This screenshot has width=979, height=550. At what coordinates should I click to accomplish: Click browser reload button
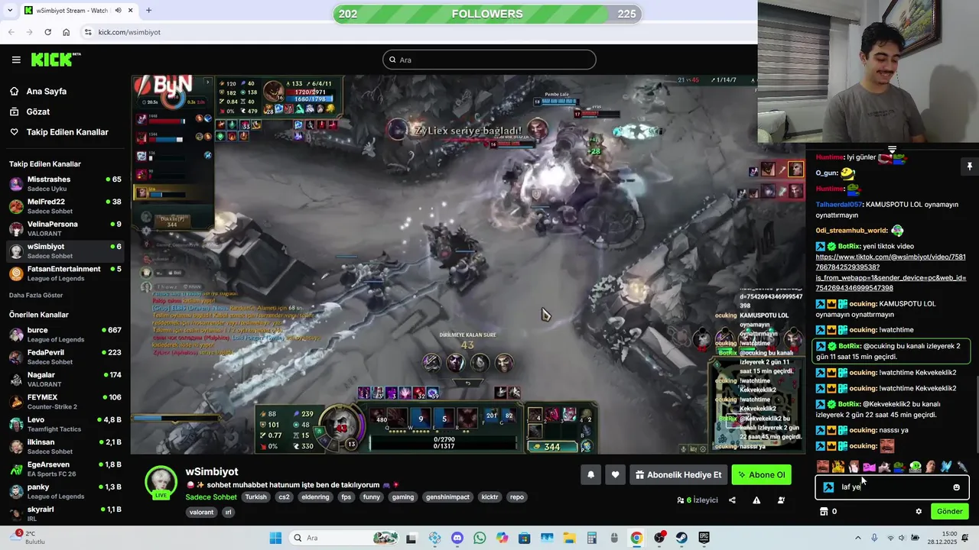[x=47, y=32]
